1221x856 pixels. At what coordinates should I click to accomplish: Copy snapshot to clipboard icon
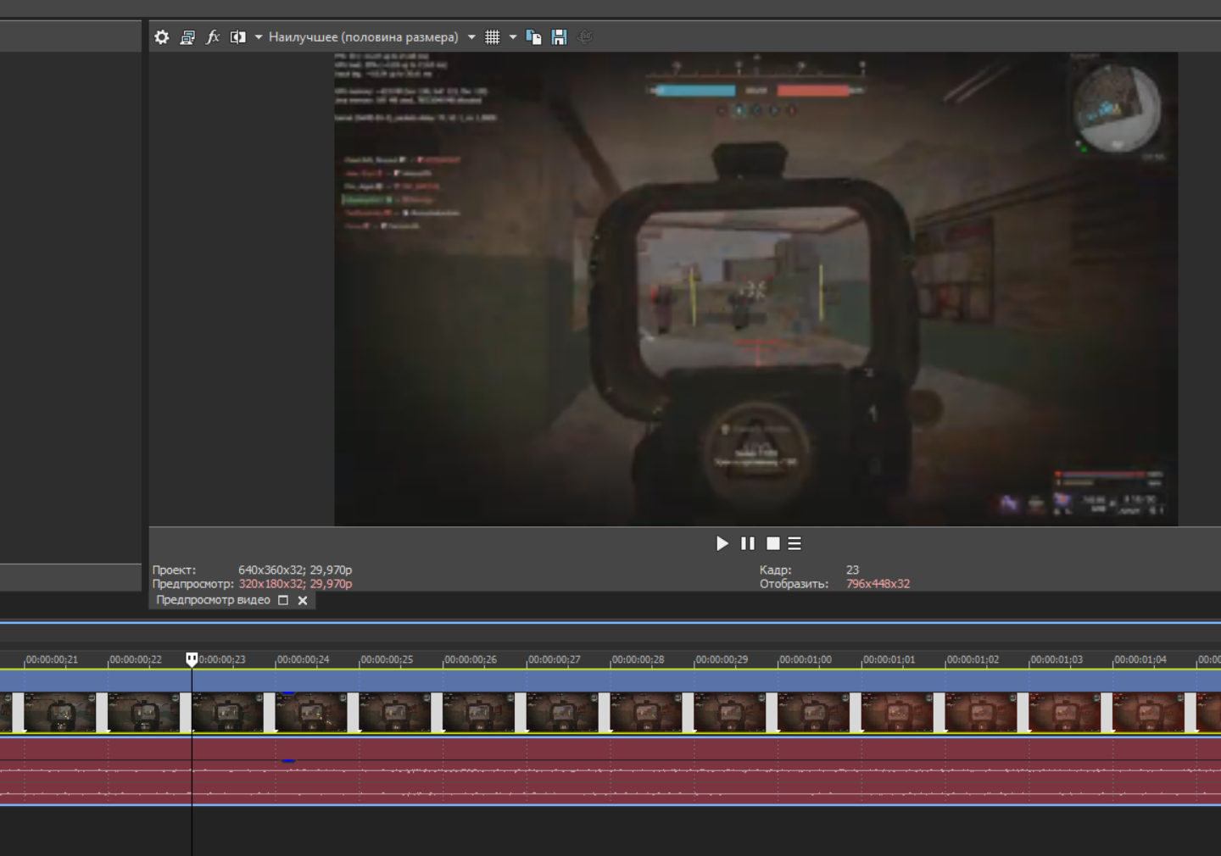[x=533, y=37]
